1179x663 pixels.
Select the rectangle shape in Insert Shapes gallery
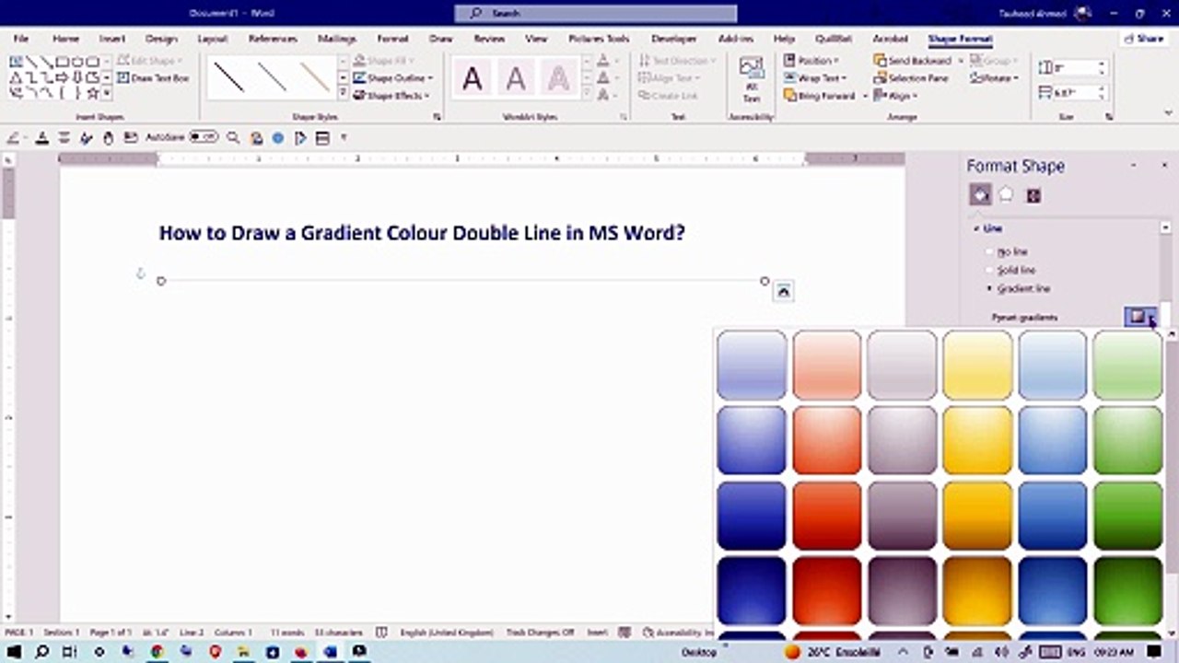pos(62,62)
